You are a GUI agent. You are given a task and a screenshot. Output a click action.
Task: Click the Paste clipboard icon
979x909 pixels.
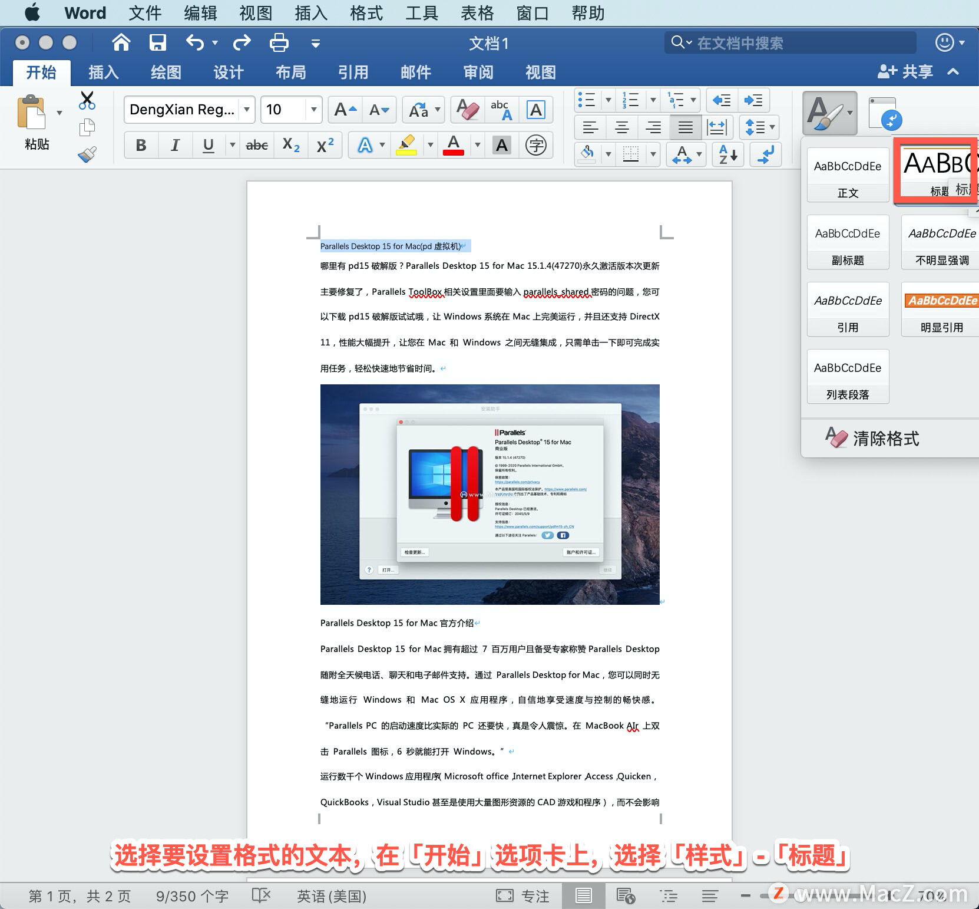coord(31,112)
